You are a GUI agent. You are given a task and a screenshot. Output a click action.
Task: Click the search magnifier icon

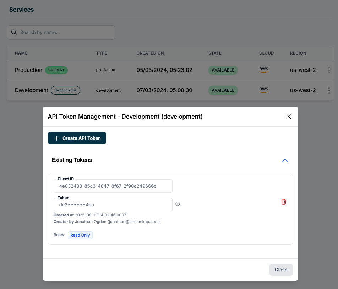pos(14,33)
